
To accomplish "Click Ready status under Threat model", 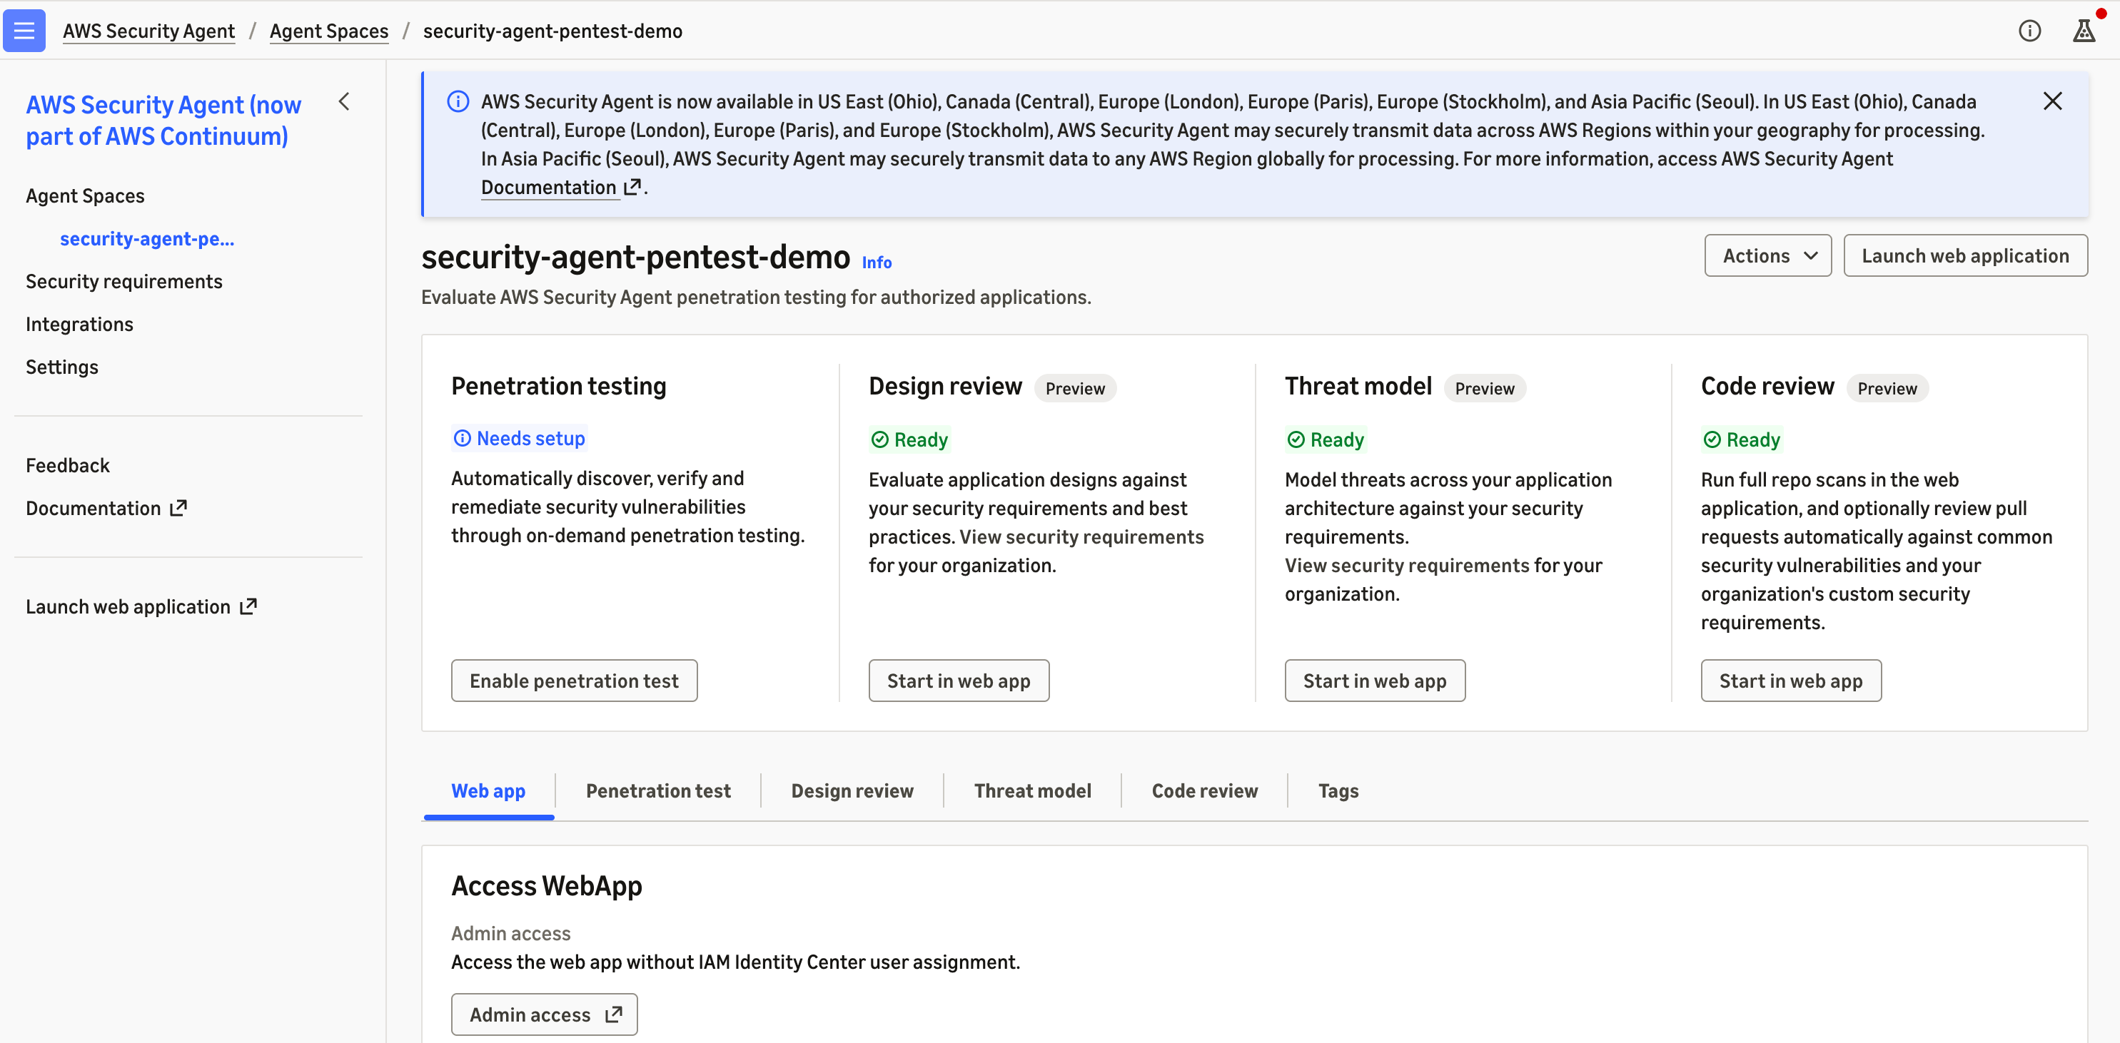I will coord(1325,440).
